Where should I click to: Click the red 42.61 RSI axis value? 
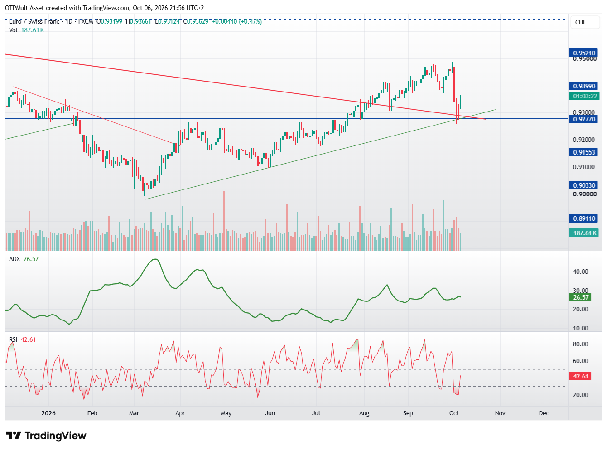coord(581,376)
